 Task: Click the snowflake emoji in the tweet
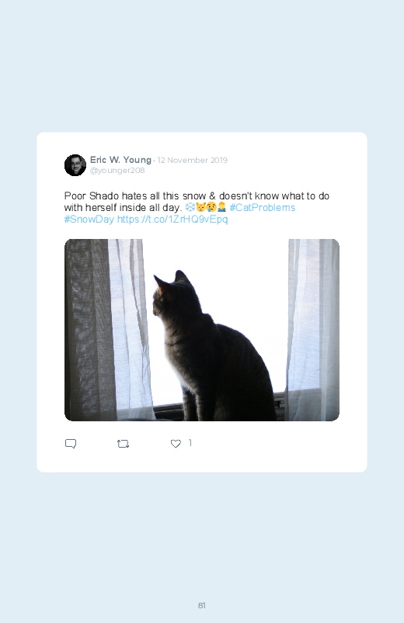[190, 207]
